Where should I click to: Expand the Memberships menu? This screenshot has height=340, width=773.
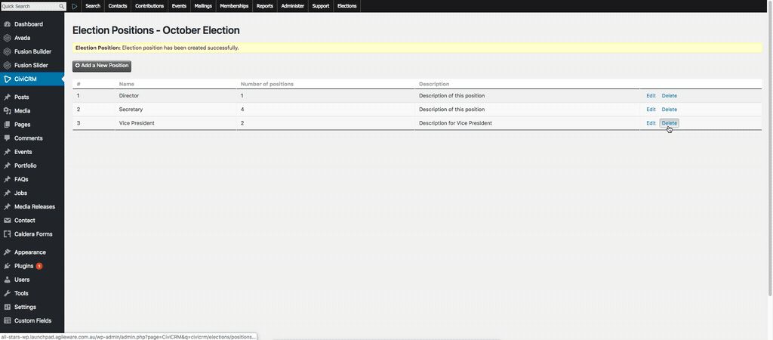click(x=233, y=6)
